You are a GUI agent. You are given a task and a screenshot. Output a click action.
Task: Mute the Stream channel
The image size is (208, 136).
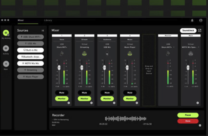(x=84, y=93)
